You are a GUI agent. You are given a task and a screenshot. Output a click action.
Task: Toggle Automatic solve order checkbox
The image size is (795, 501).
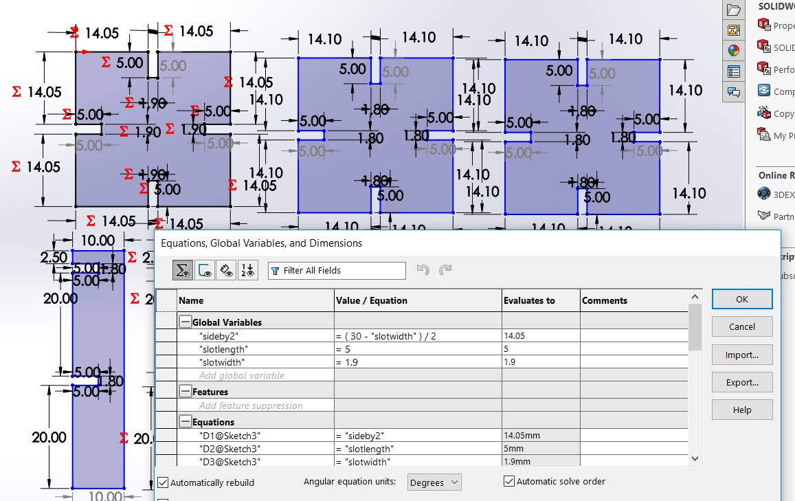tap(509, 480)
